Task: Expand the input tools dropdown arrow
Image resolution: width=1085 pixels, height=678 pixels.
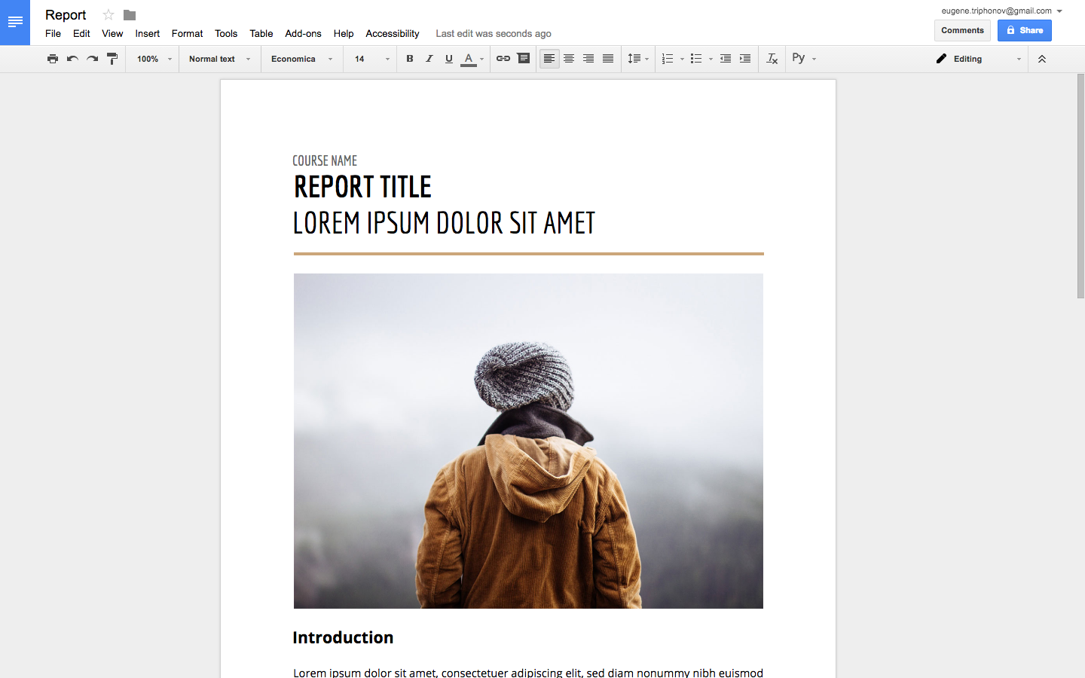Action: point(815,59)
